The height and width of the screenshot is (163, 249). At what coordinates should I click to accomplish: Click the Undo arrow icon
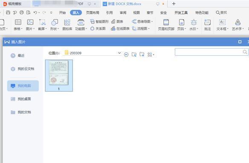click(35, 12)
